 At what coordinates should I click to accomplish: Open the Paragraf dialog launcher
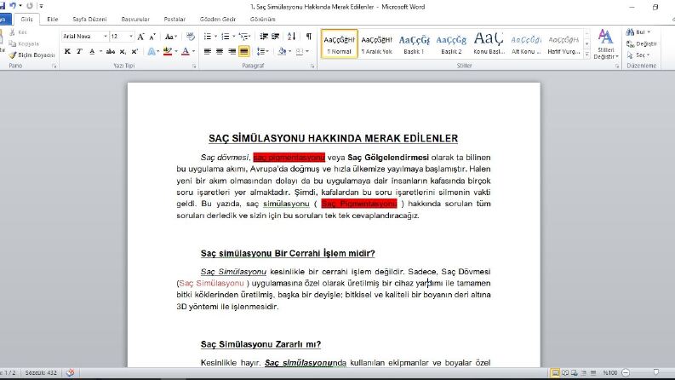click(x=312, y=66)
